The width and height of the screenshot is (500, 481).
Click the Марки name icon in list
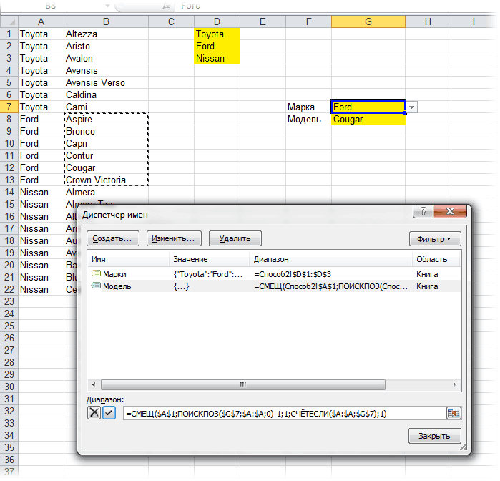96,273
